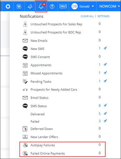
Task: Select Failed Online Payments entry
Action: pos(48,154)
